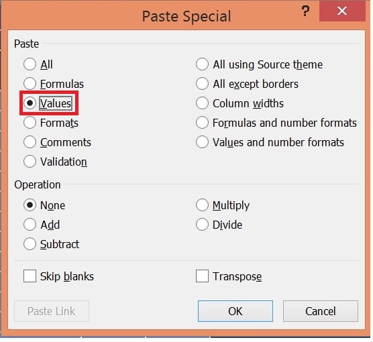Viewport: 373px width, 342px height.
Task: Select the Values radio button
Action: click(30, 103)
